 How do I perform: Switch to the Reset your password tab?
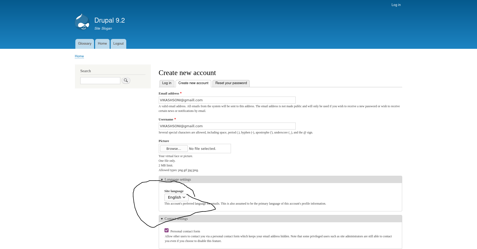tap(231, 83)
